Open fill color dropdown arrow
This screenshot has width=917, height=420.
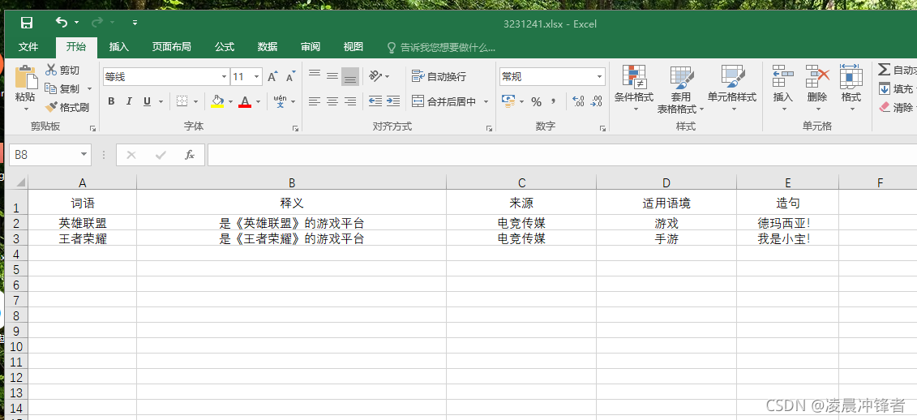tap(230, 102)
